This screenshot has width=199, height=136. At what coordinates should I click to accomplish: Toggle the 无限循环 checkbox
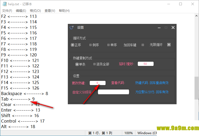pos(169,45)
